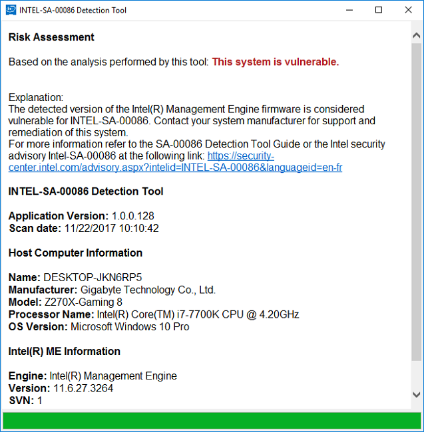Click the scrollbar track below the thumb
The image size is (424, 432).
point(417,374)
